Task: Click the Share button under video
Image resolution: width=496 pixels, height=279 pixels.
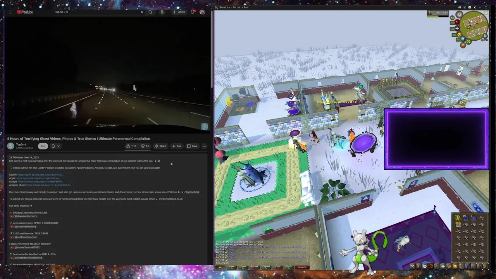Action: [x=160, y=146]
